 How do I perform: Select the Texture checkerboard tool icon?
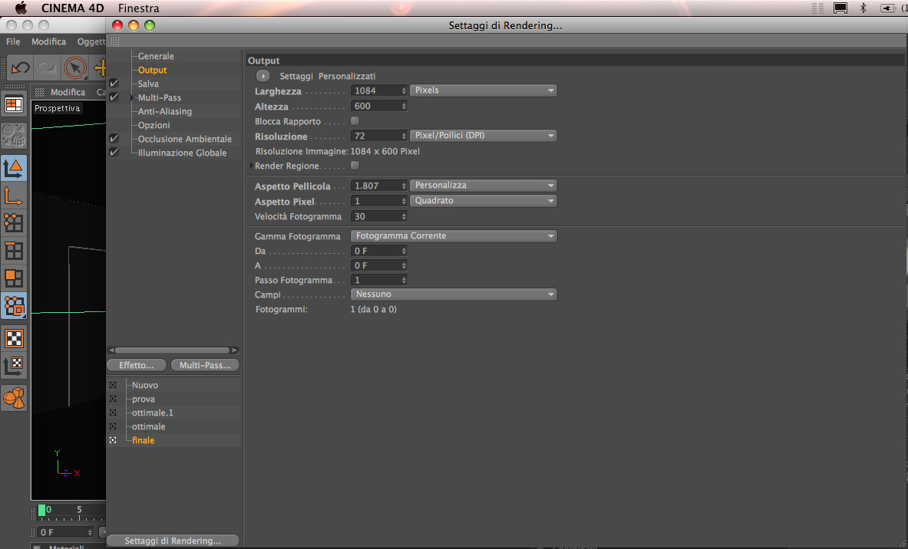point(14,338)
